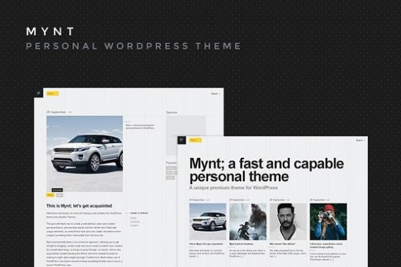Click the yellow tag below the SUV image
The image size is (401, 267).
51,195
